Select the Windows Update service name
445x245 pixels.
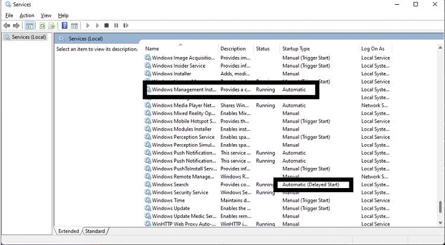(x=171, y=208)
